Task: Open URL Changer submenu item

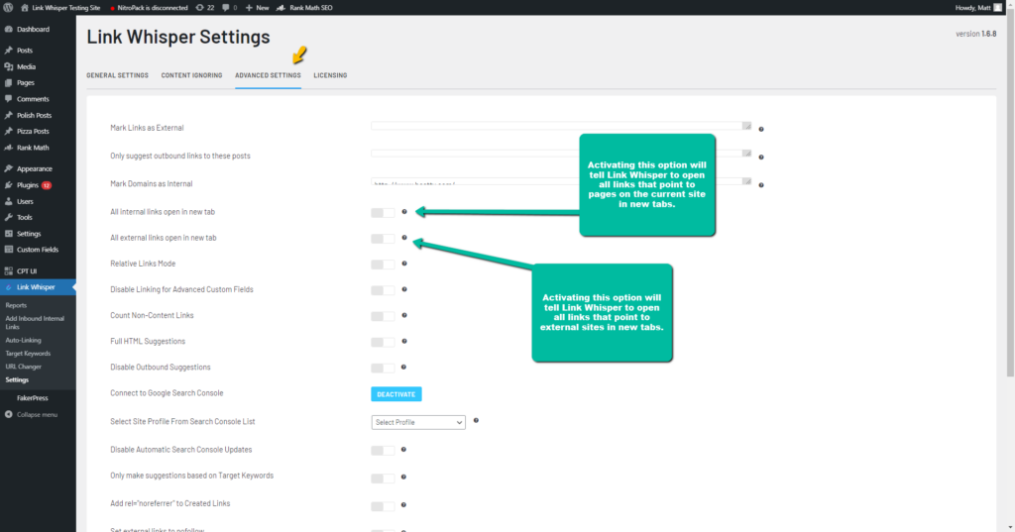Action: click(24, 367)
